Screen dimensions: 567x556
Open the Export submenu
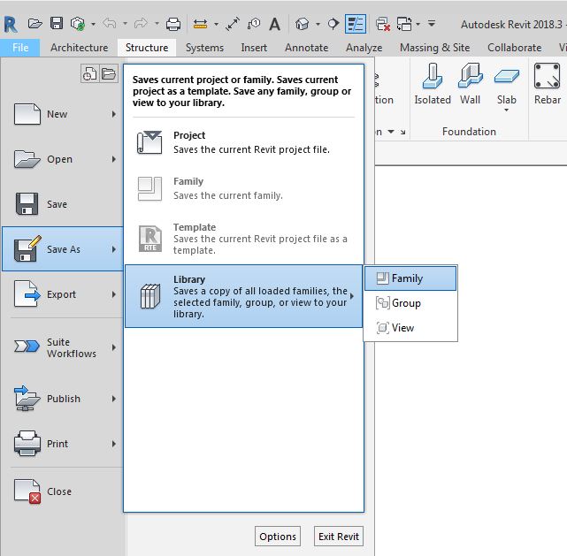click(63, 294)
